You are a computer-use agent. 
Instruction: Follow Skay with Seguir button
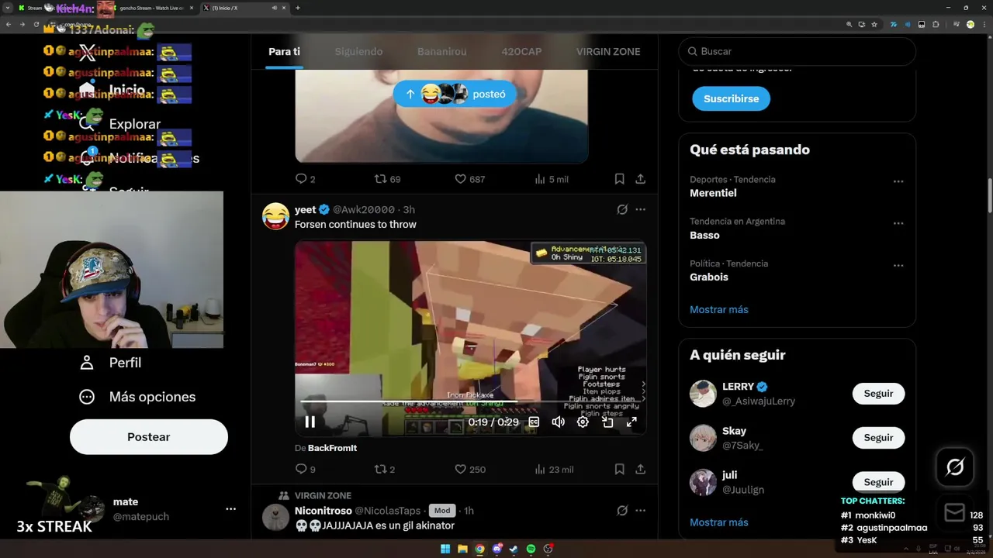(878, 438)
